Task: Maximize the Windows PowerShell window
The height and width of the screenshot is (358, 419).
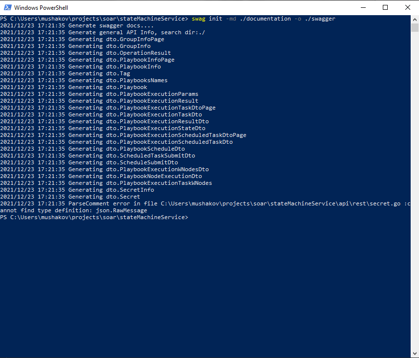Action: pyautogui.click(x=385, y=7)
